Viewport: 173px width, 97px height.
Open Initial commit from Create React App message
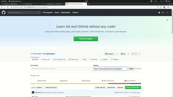click(52, 92)
